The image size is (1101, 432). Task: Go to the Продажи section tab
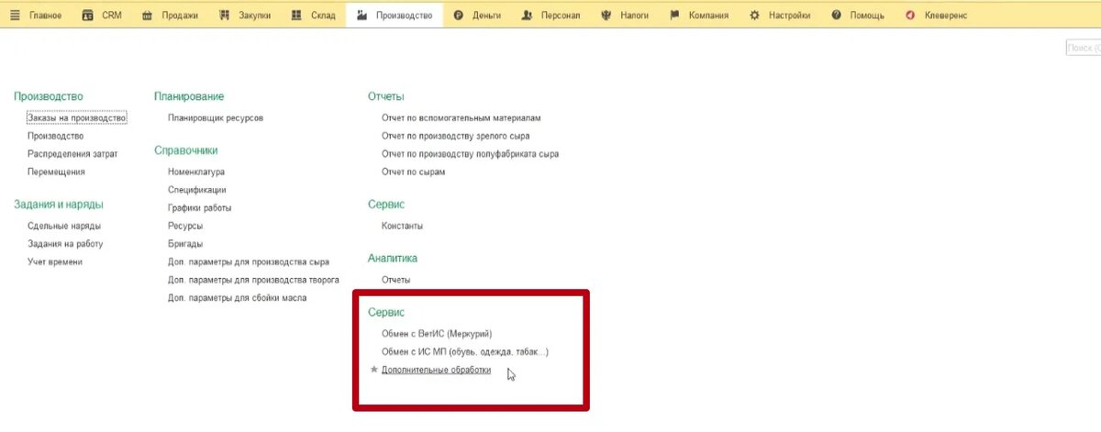coord(180,17)
